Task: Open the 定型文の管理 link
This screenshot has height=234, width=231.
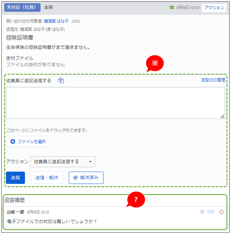Action: tap(213, 80)
